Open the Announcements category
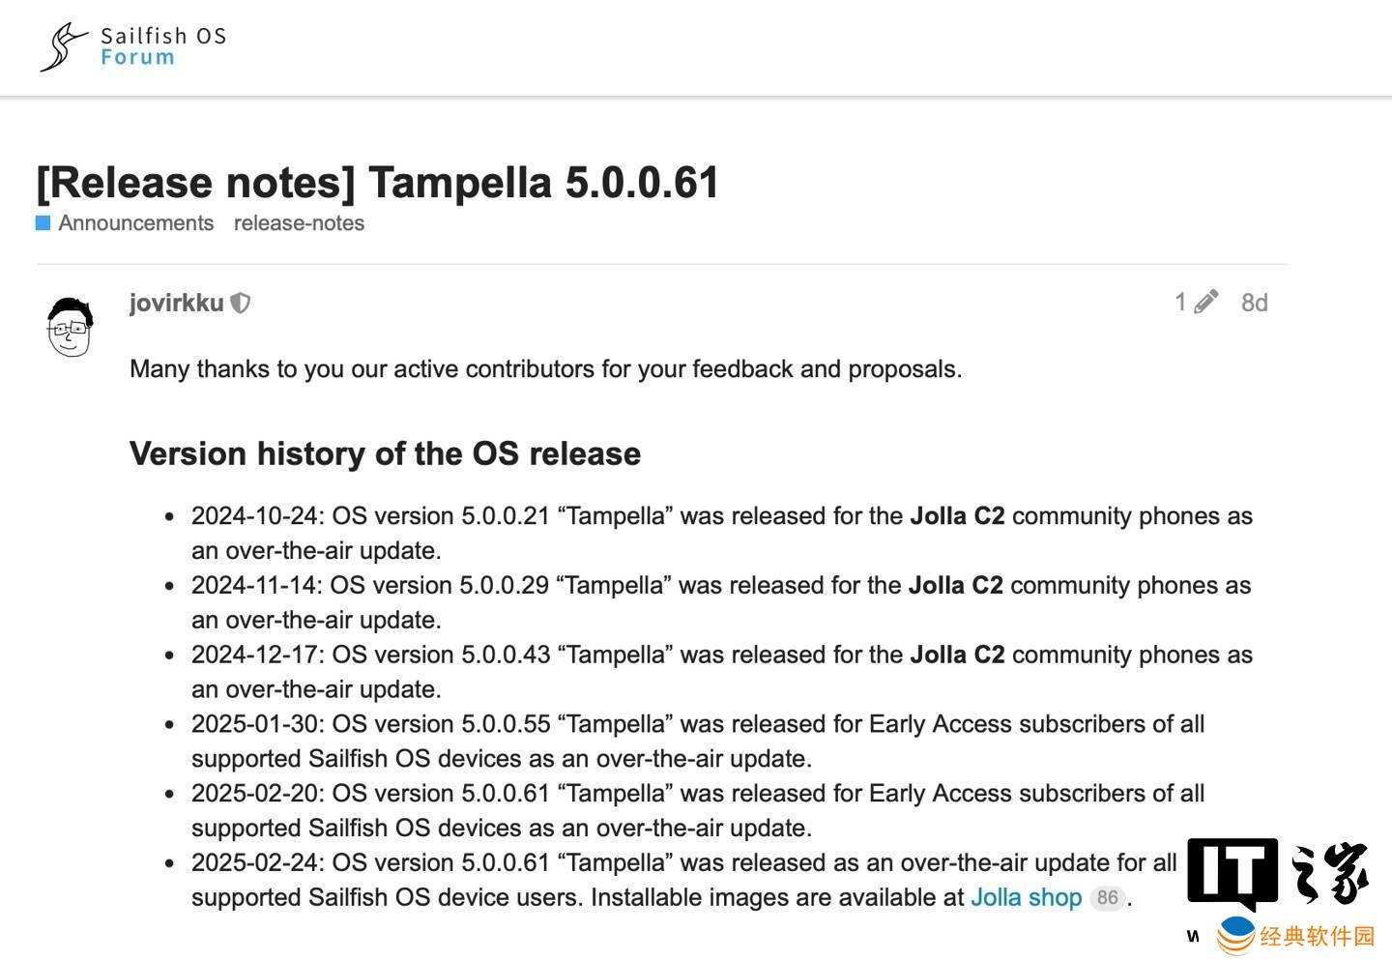Screen dimensions: 1392x961 click(135, 223)
